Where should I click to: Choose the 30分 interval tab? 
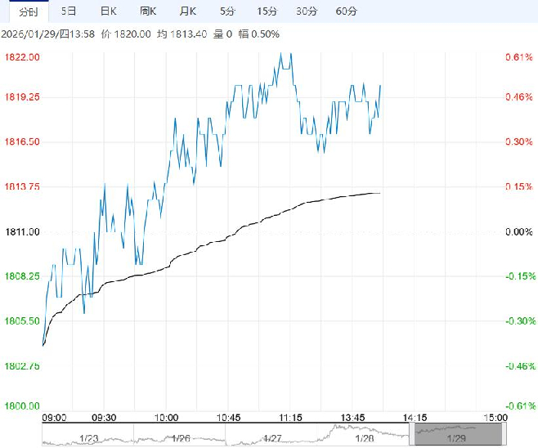(x=307, y=11)
